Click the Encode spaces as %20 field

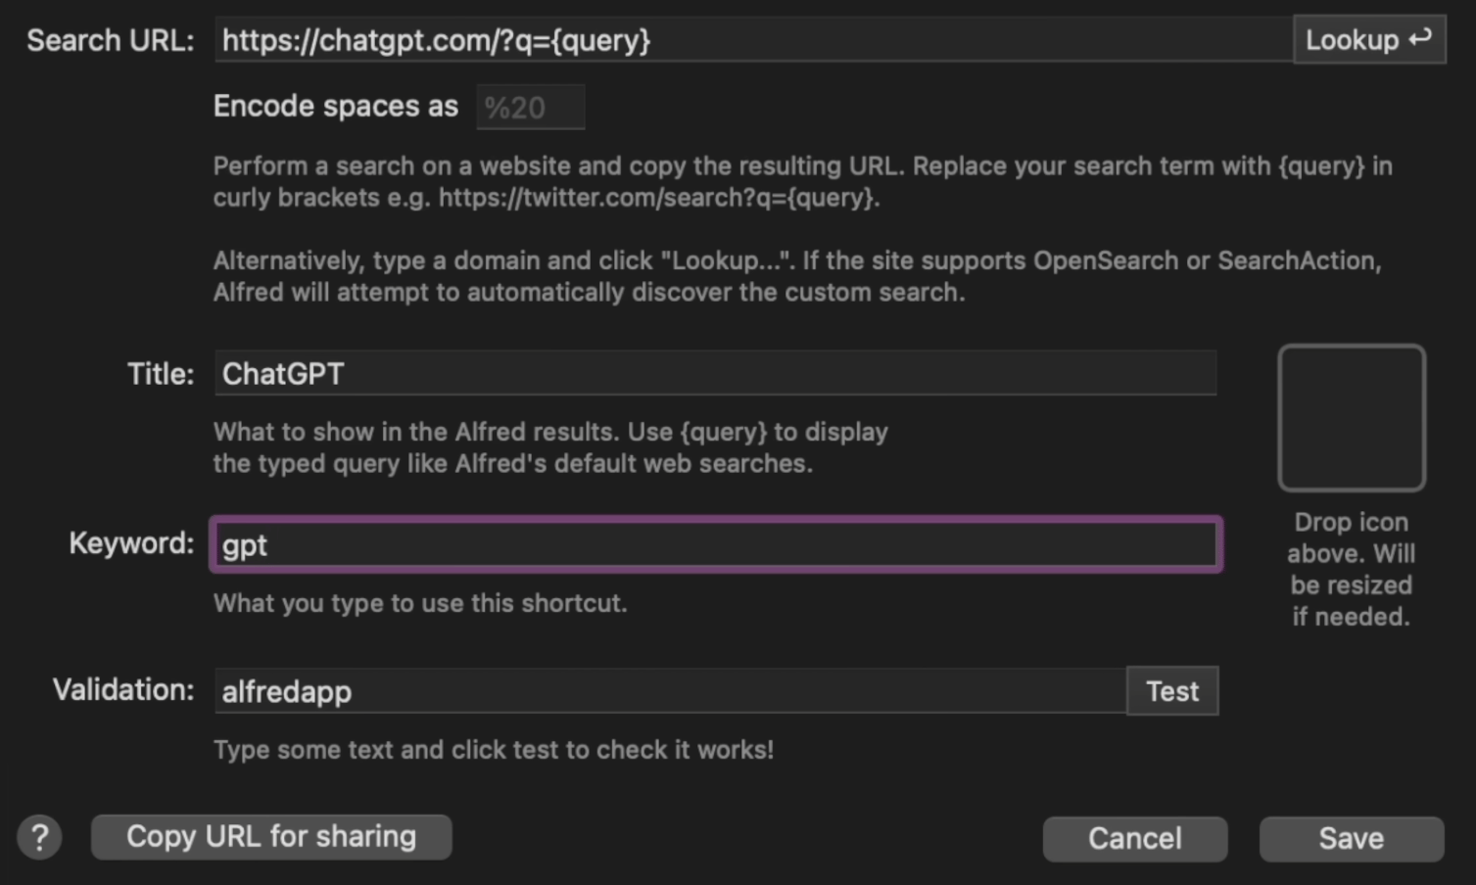tap(531, 107)
